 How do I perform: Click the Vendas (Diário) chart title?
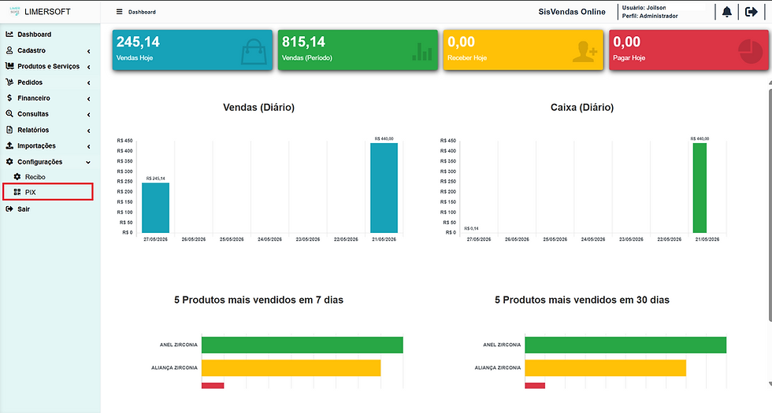coord(258,107)
